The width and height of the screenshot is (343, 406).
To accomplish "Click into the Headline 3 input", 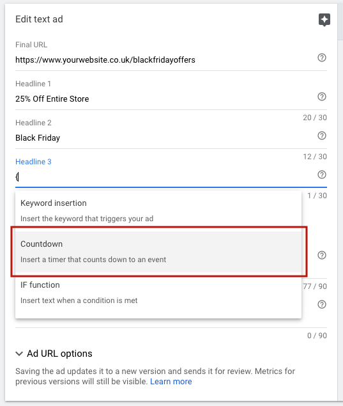I will coord(165,177).
